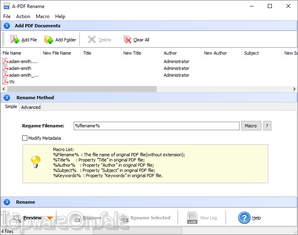Click the Add Folder toolbar icon

click(49, 39)
